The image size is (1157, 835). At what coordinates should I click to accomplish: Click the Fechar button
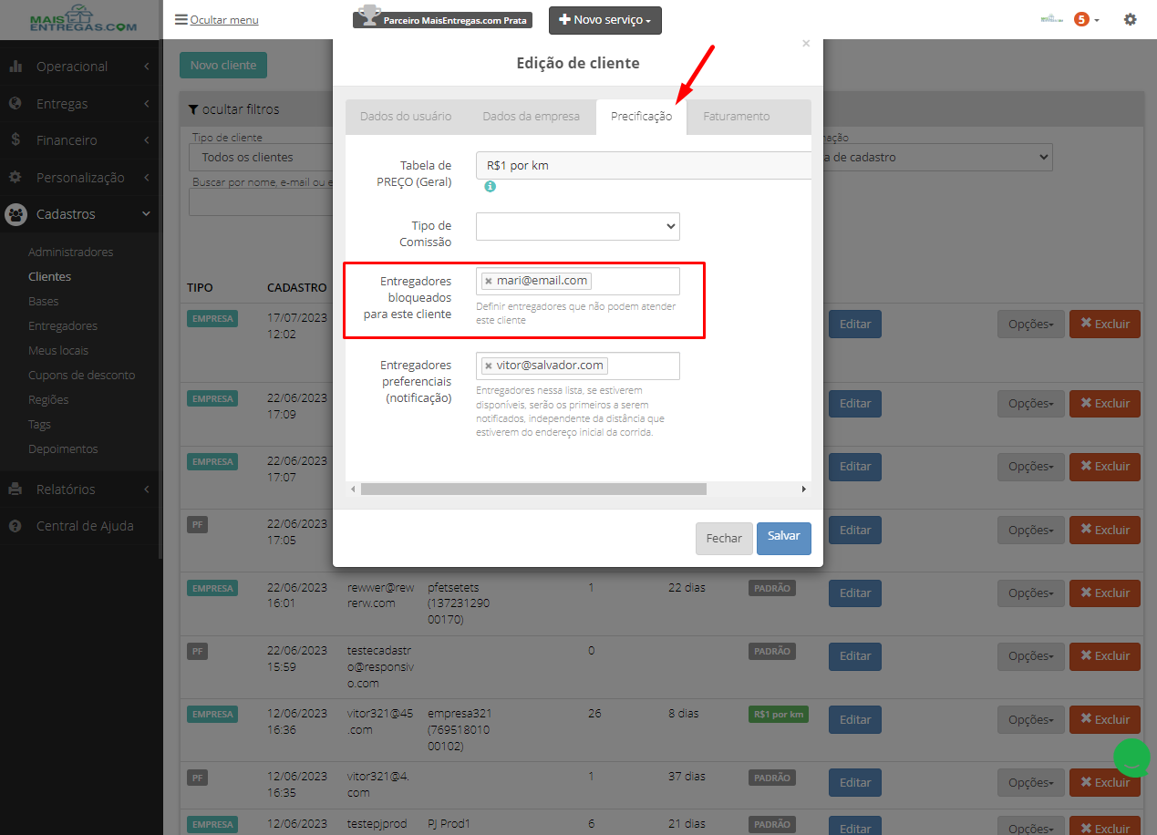tap(724, 538)
